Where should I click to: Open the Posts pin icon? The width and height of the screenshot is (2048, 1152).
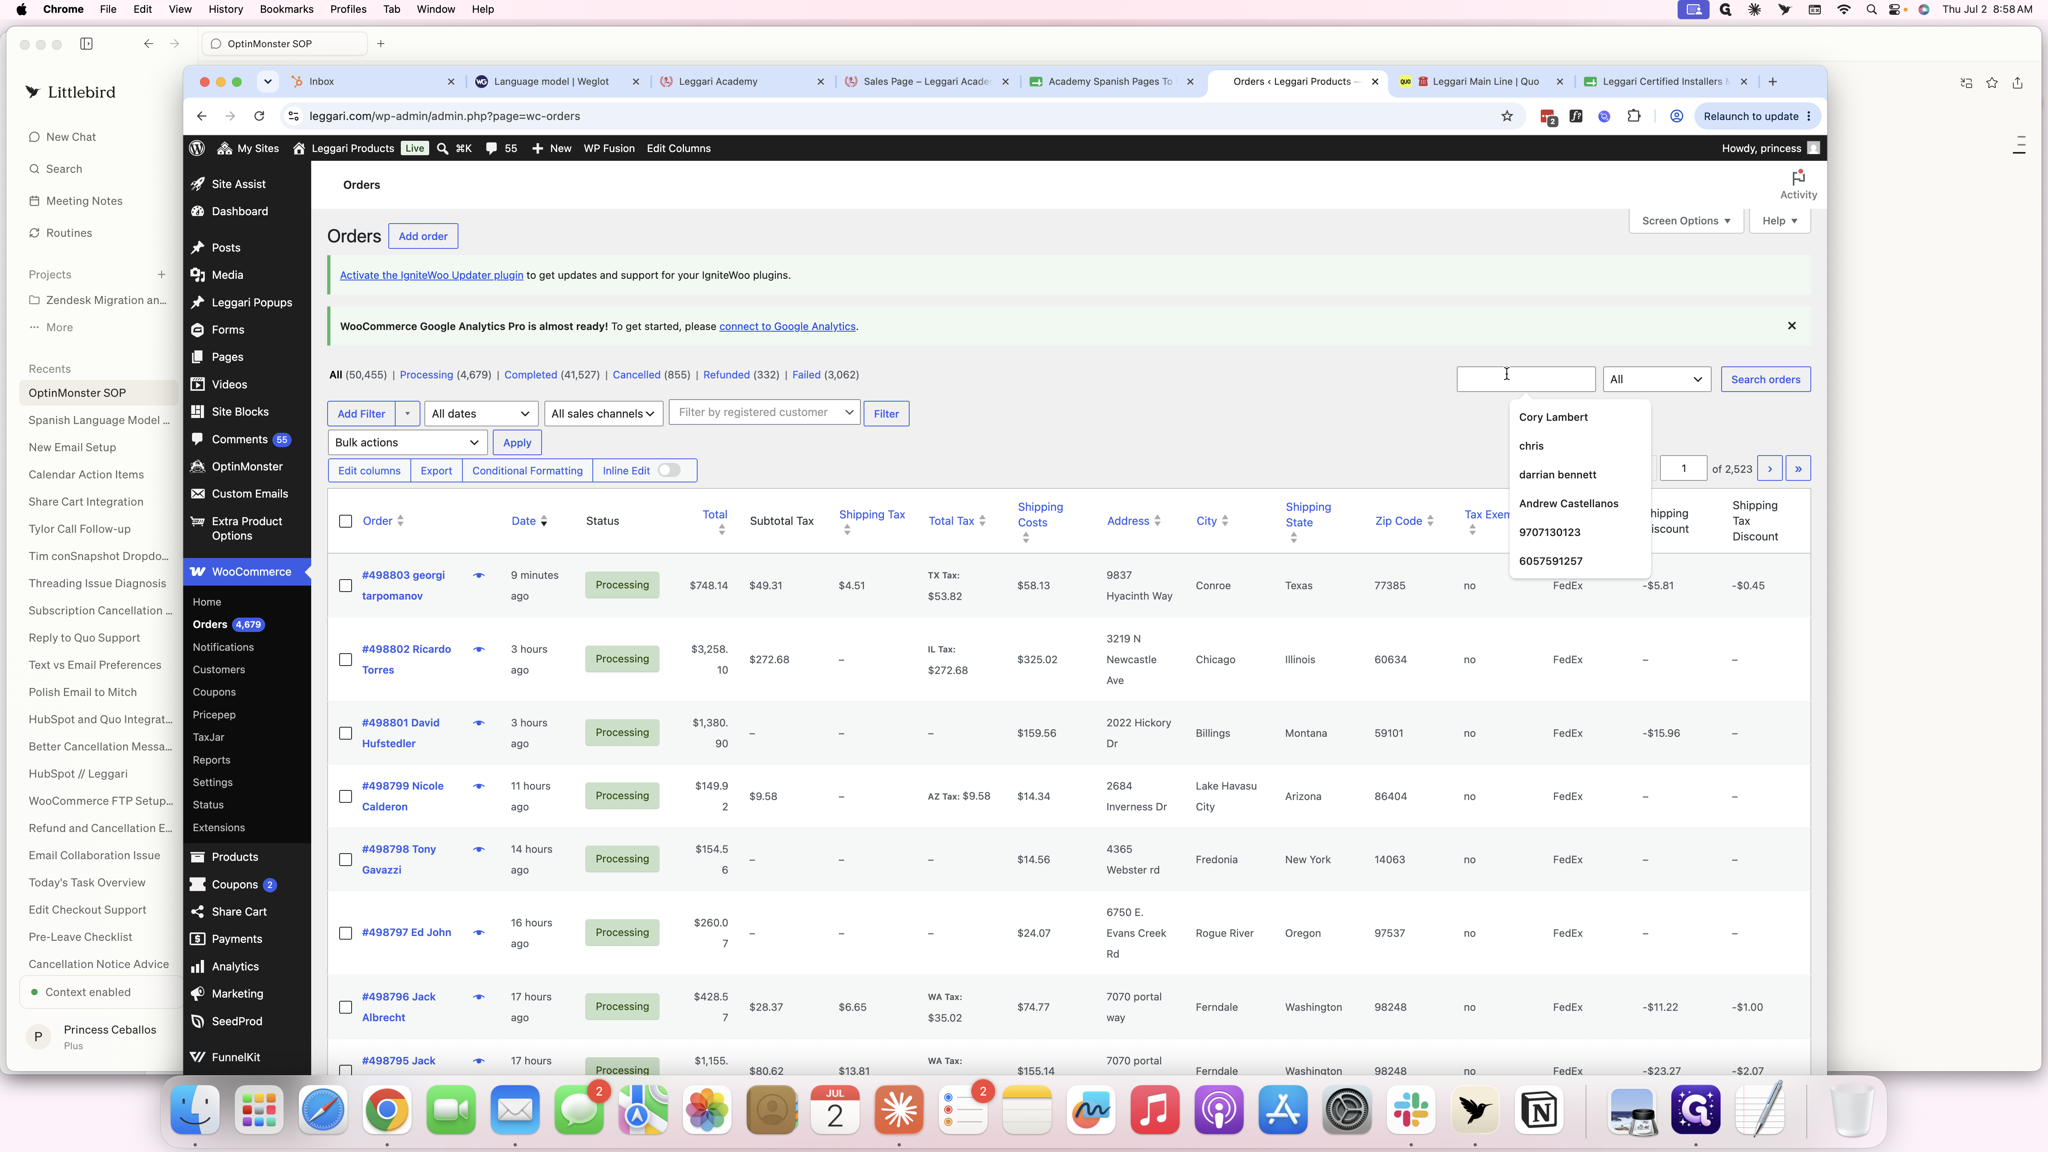click(197, 248)
